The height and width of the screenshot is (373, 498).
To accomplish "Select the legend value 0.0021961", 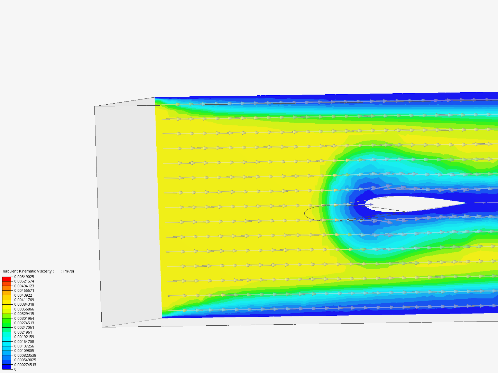I will (23, 332).
